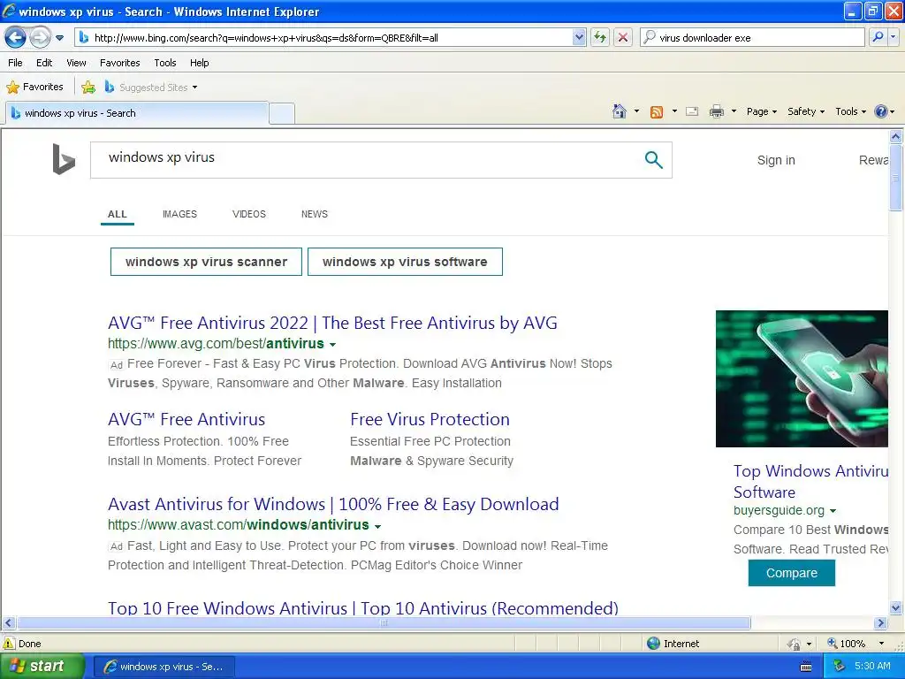The width and height of the screenshot is (905, 679).
Task: Open AVG Free Antivirus 2022 result link
Action: click(x=332, y=323)
